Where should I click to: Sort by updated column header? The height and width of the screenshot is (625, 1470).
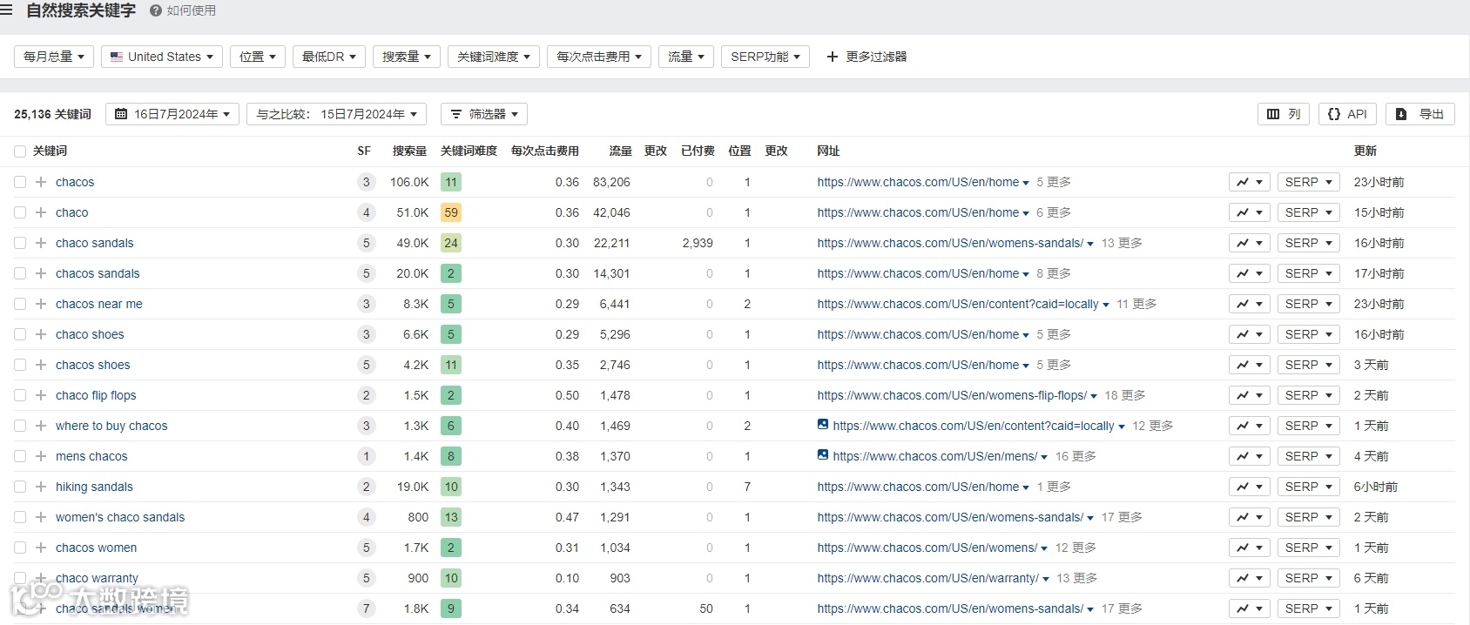[x=1365, y=151]
